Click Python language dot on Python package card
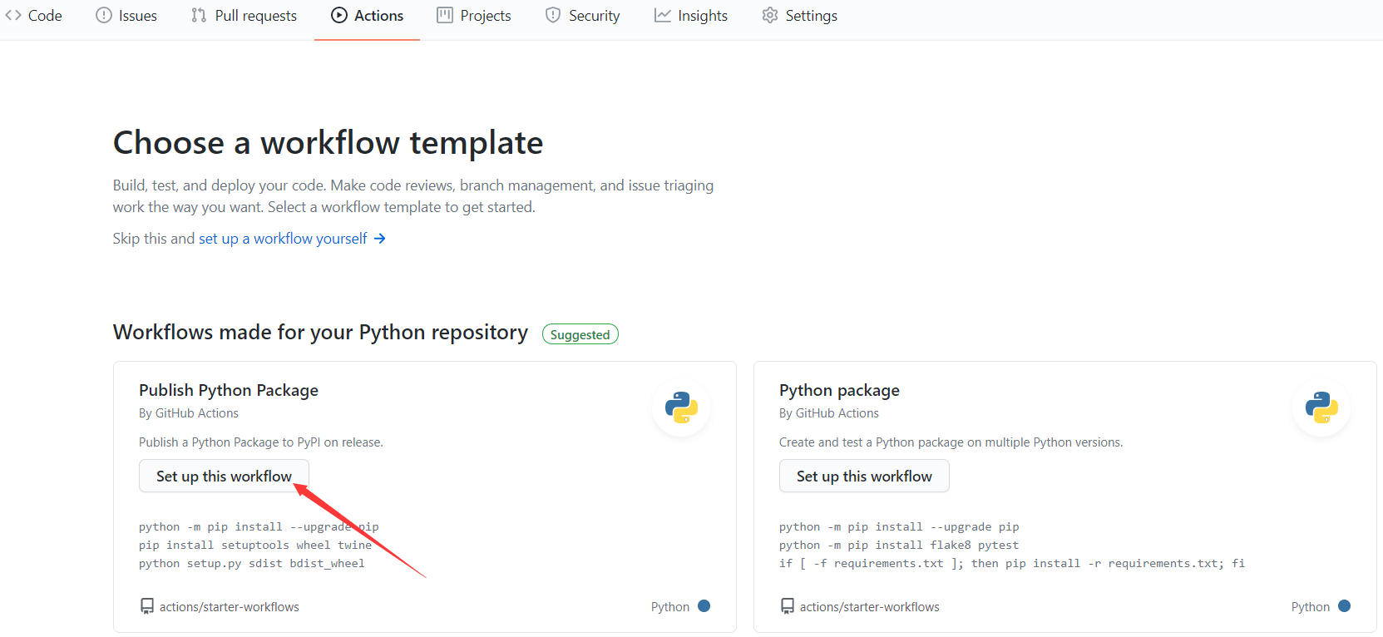Screen dimensions: 1383x637 click(1345, 606)
